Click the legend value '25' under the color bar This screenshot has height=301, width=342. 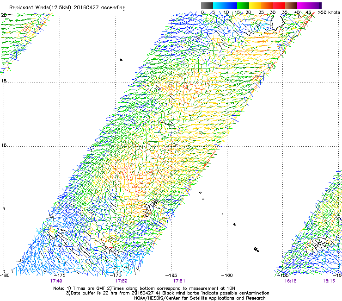(x=261, y=13)
